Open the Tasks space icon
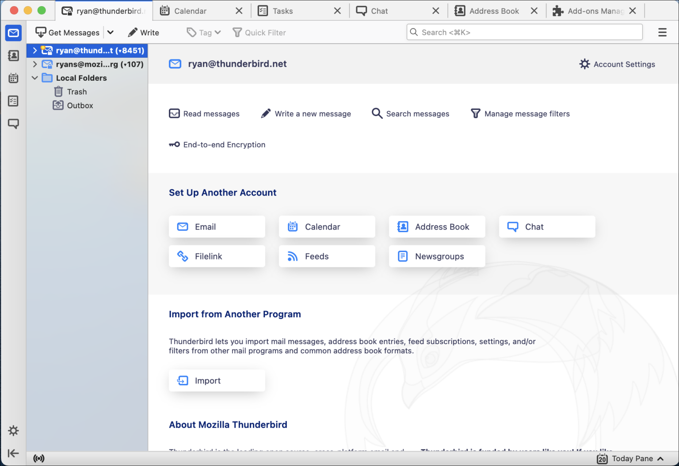 point(13,101)
